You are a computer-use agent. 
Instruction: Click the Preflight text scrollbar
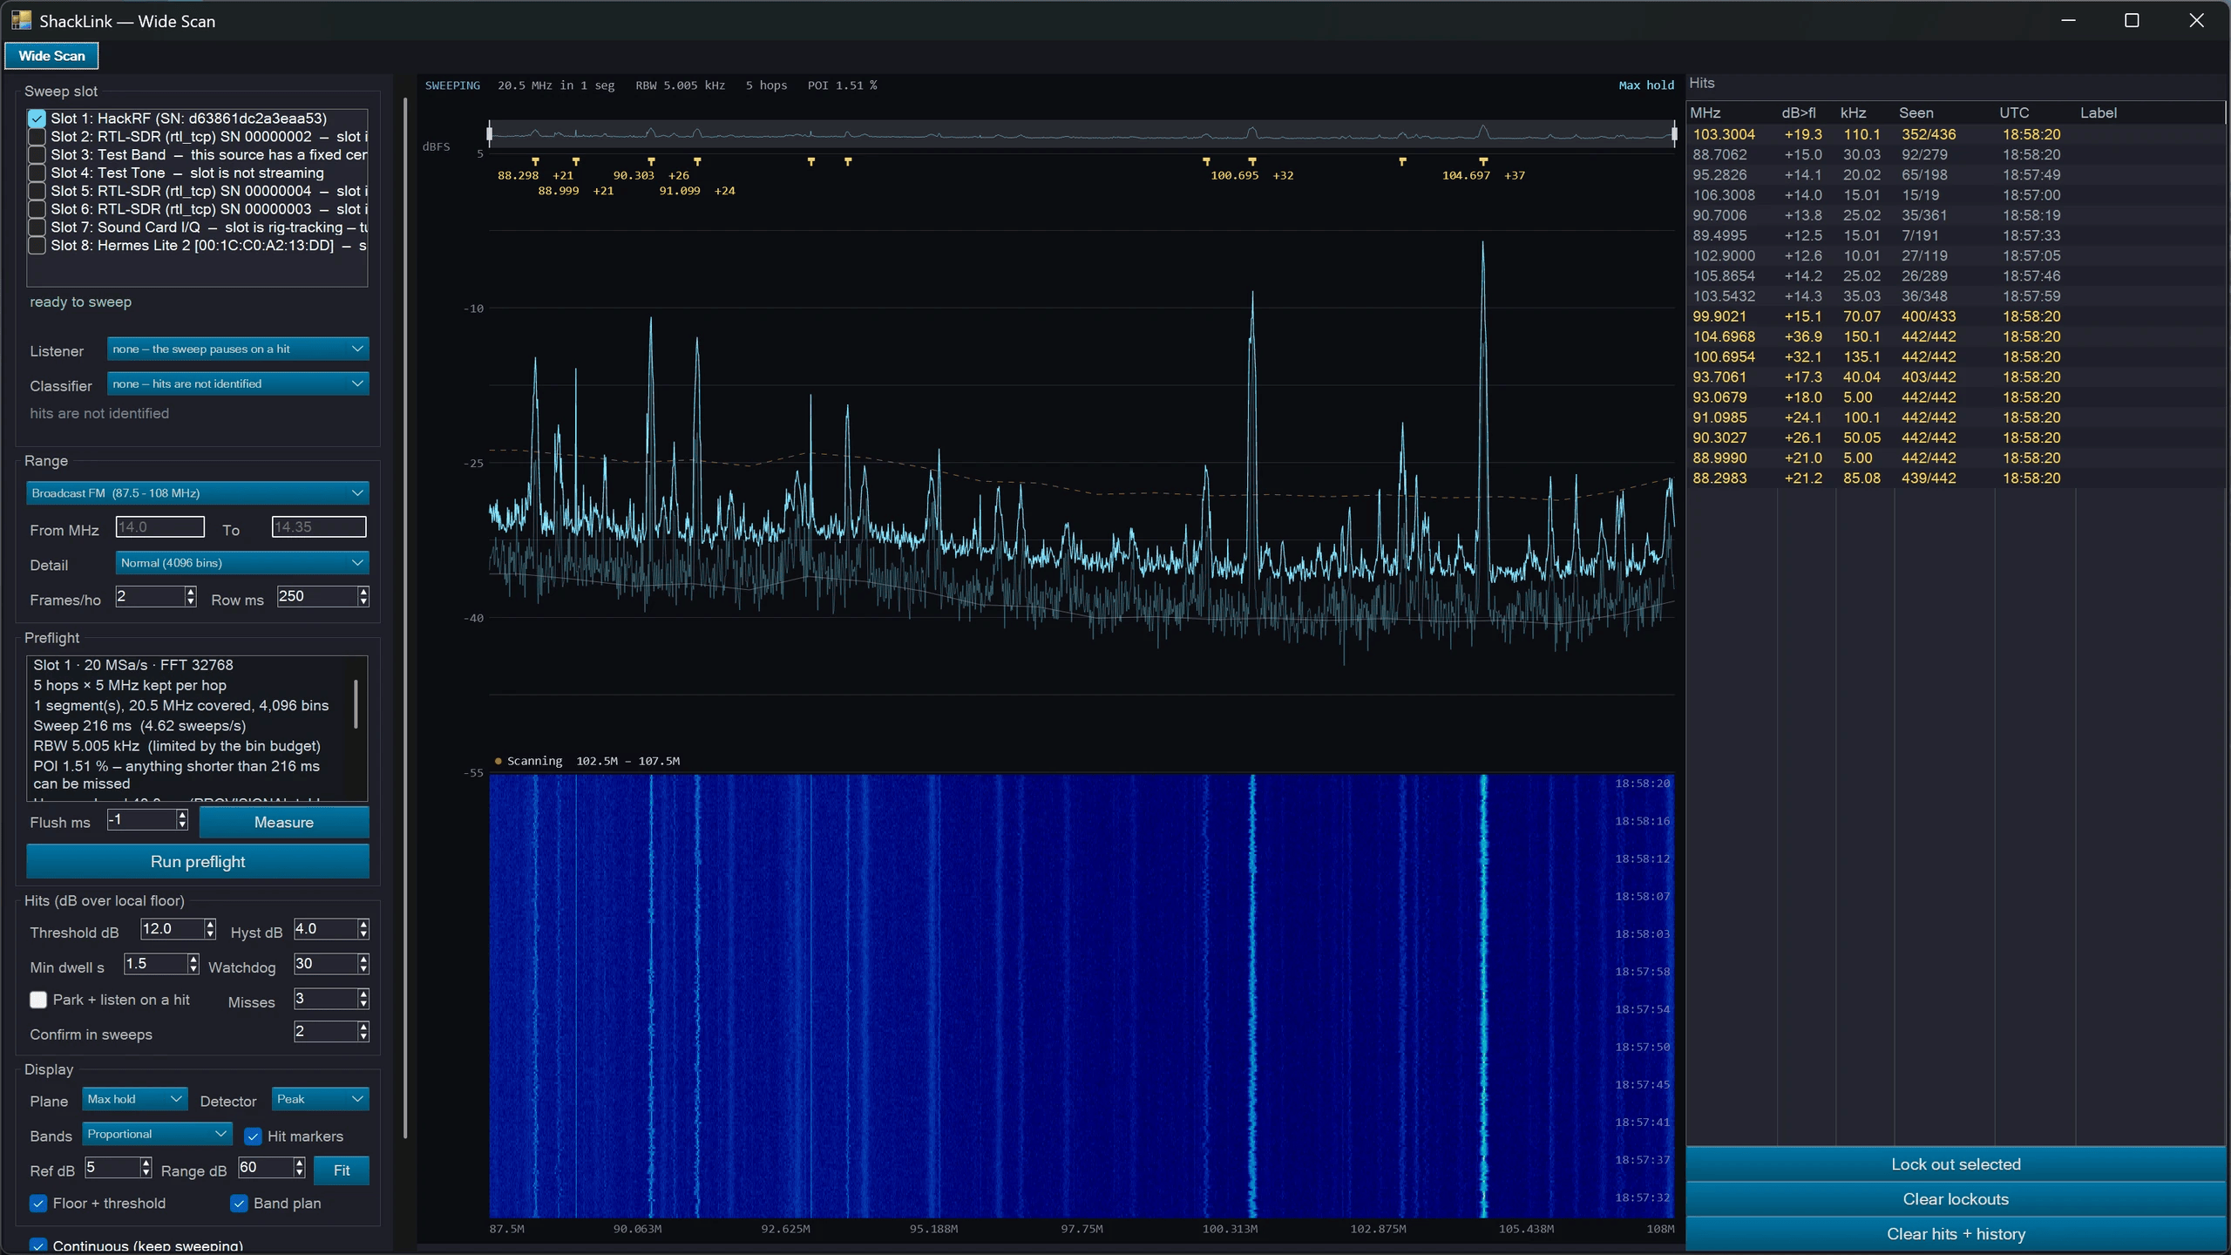tap(356, 704)
